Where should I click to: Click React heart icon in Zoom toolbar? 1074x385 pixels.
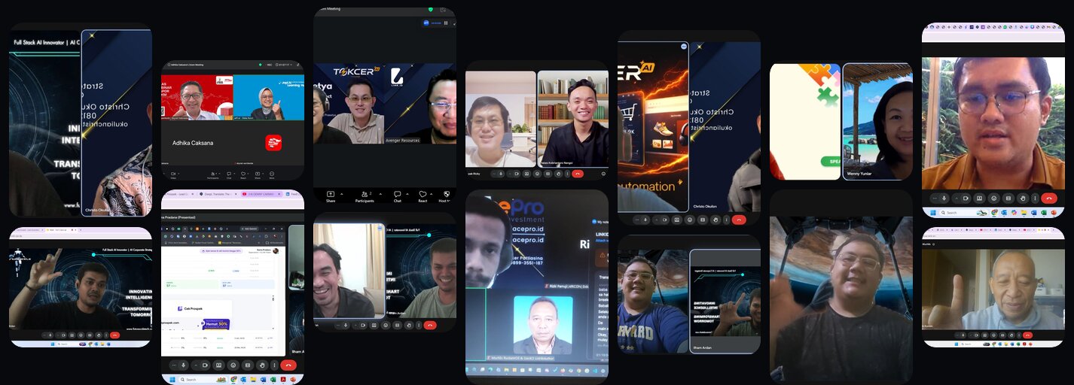click(423, 194)
